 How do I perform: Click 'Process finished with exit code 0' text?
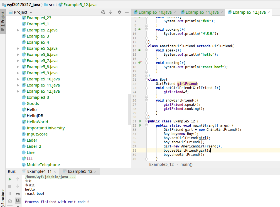pos(57,202)
